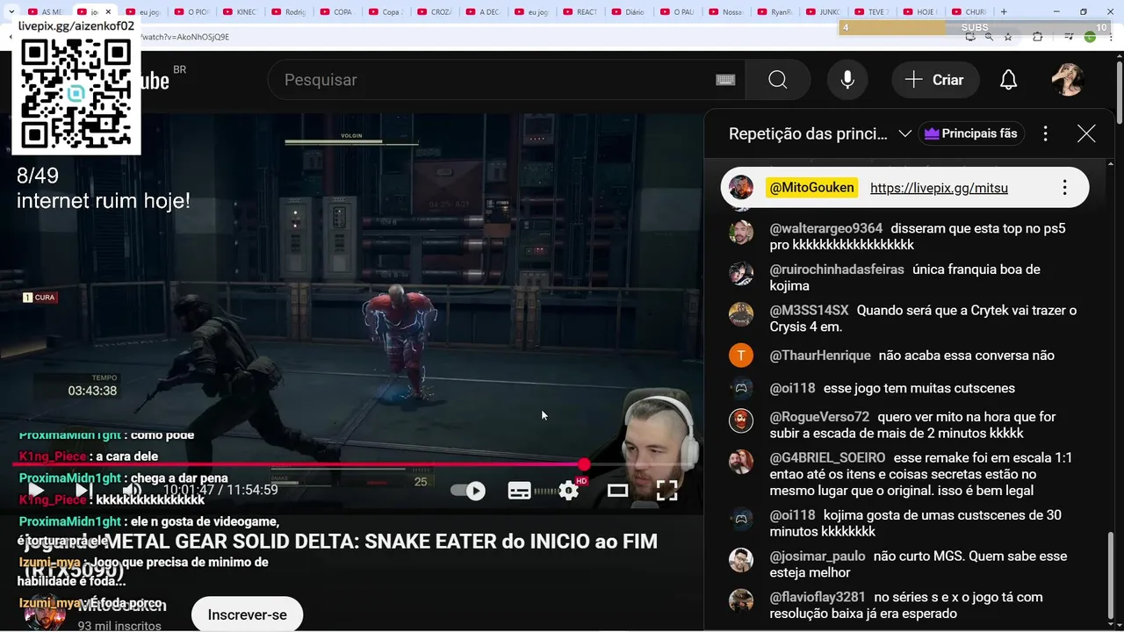Enter fullscreen mode
Image resolution: width=1124 pixels, height=632 pixels.
(x=667, y=491)
